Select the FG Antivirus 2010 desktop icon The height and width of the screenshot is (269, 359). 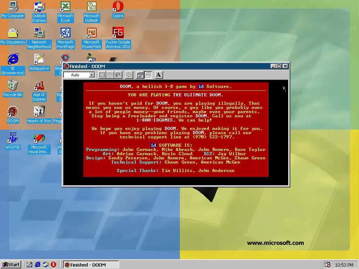118,39
